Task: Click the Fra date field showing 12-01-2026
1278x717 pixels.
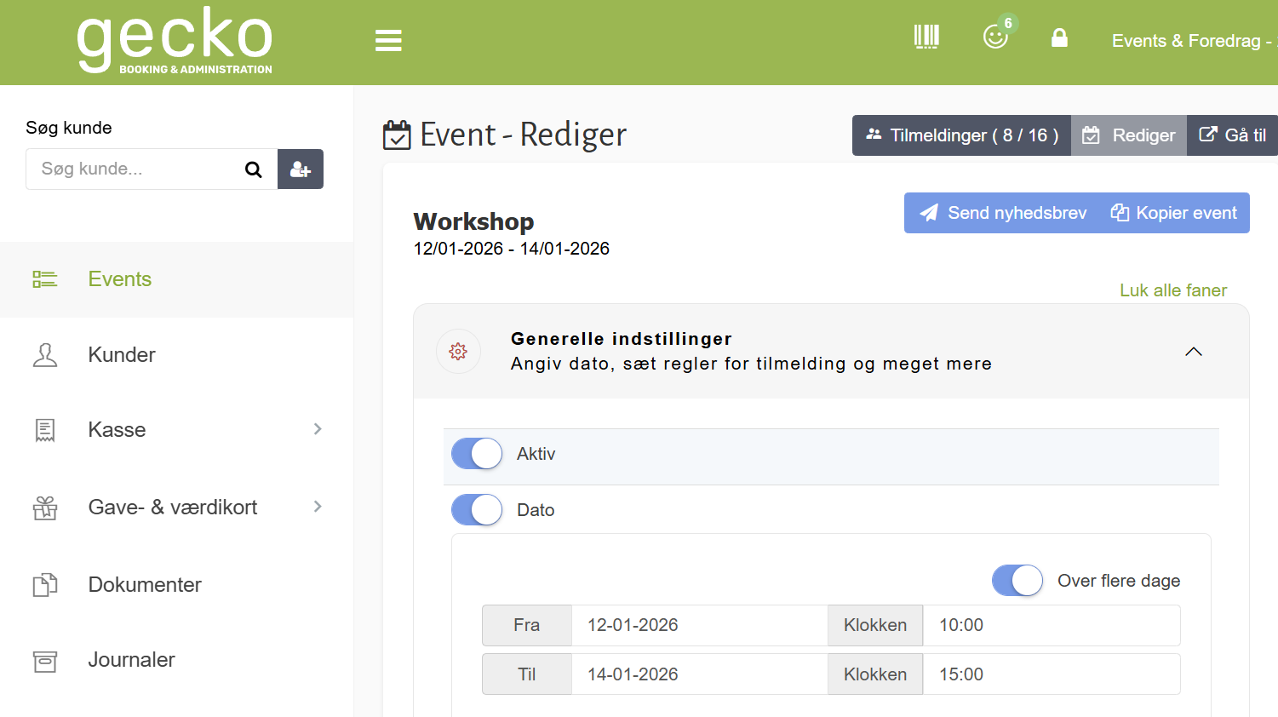Action: click(698, 624)
